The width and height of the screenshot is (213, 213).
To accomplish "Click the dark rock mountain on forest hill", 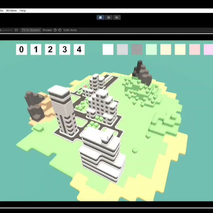I will point(142,73).
